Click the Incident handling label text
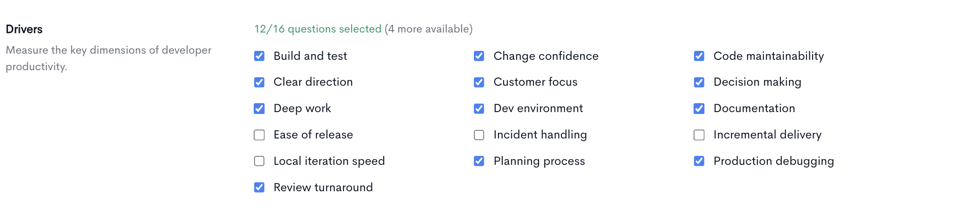Image resolution: width=978 pixels, height=211 pixels. (540, 135)
